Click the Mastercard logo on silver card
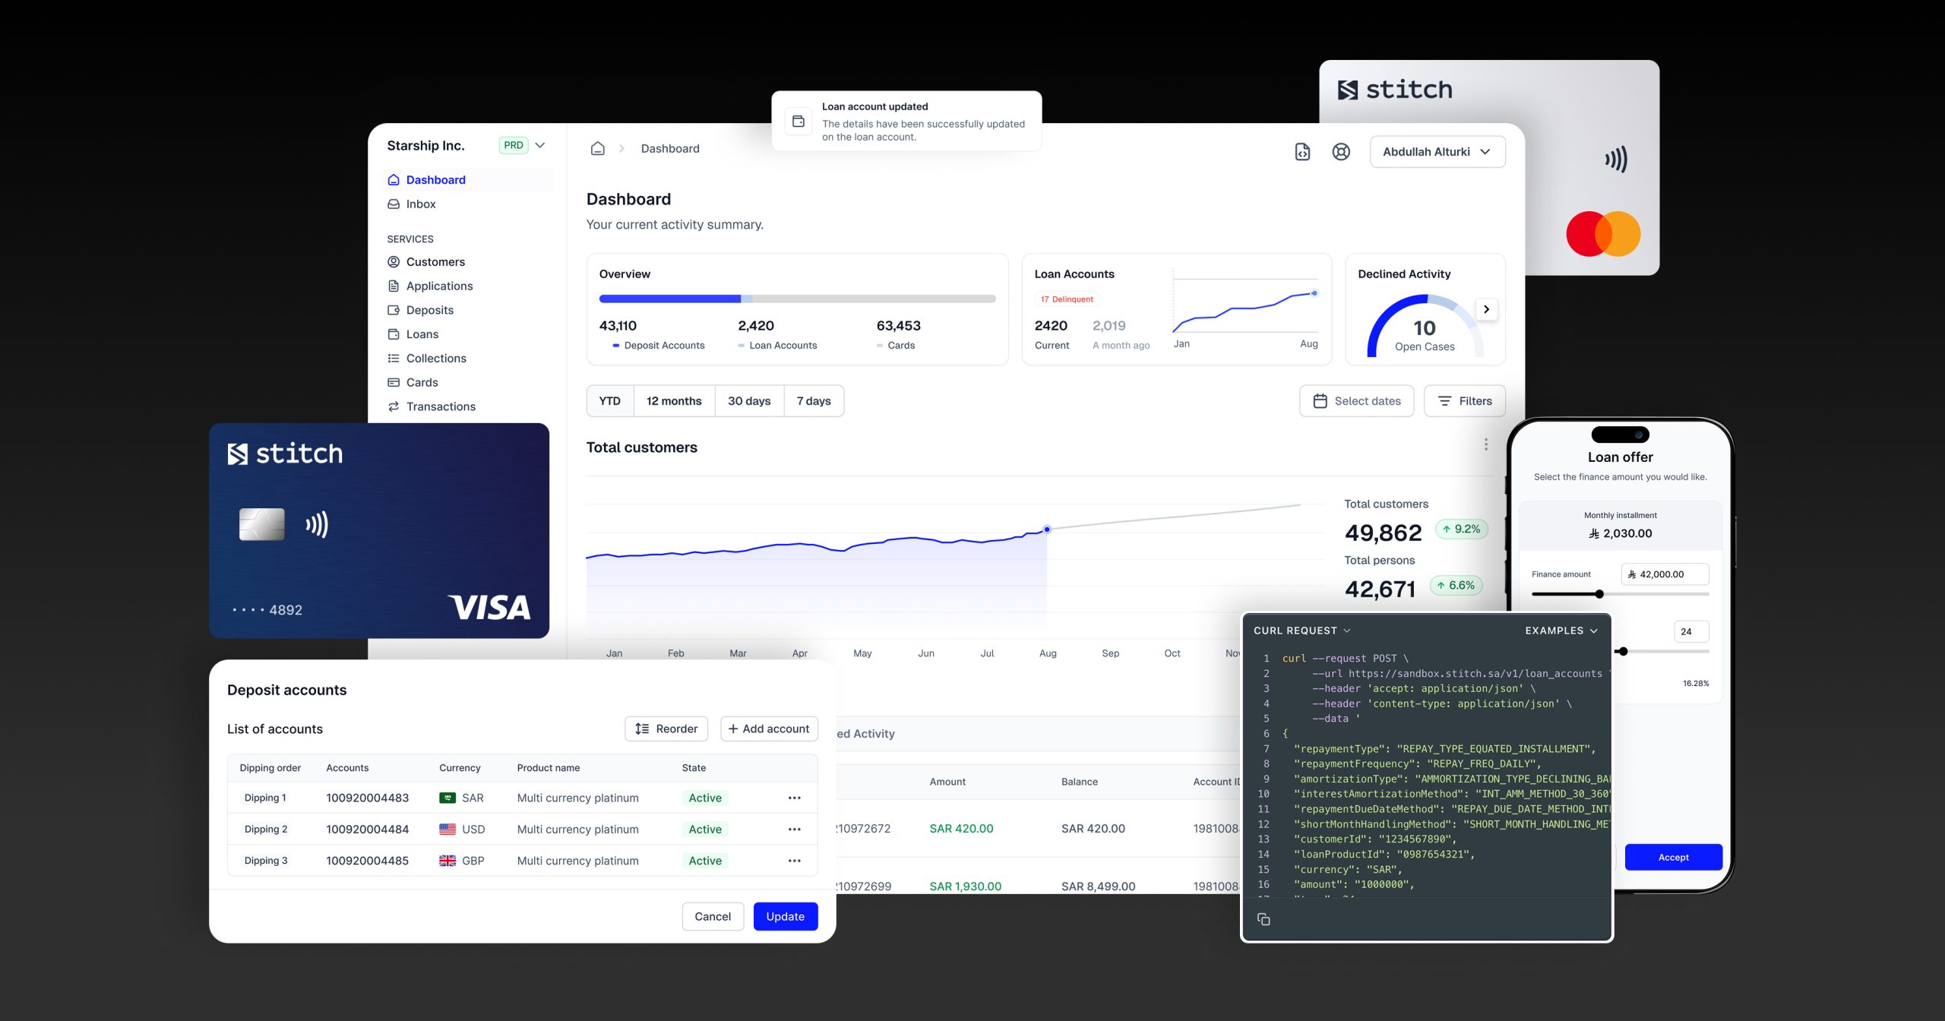The width and height of the screenshot is (1945, 1021). pos(1603,234)
